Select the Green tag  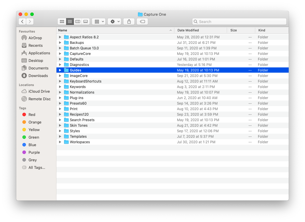(31, 137)
